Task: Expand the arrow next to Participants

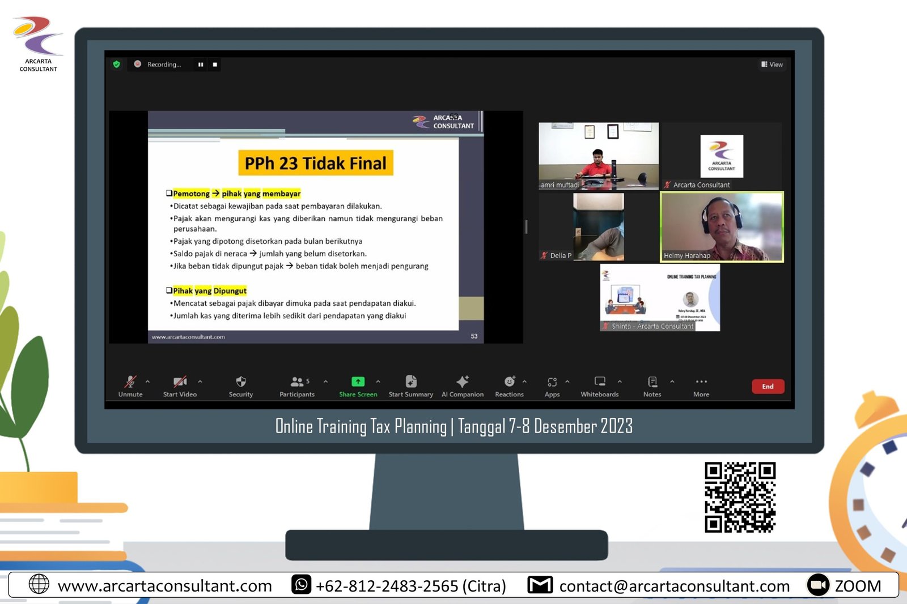Action: (326, 382)
